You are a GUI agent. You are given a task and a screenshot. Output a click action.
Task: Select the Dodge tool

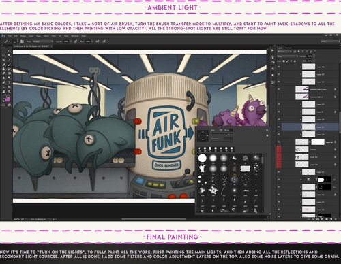click(x=9, y=78)
